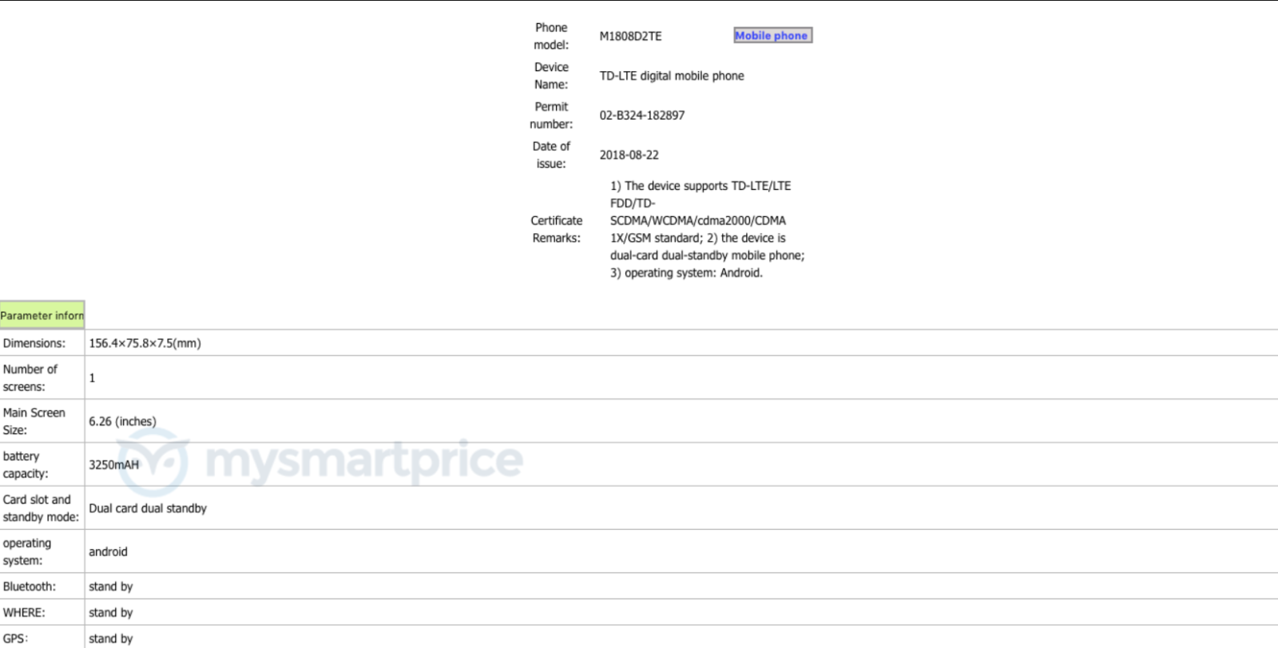Select battery value 3250mAH
This screenshot has height=648, width=1278.
pos(113,464)
